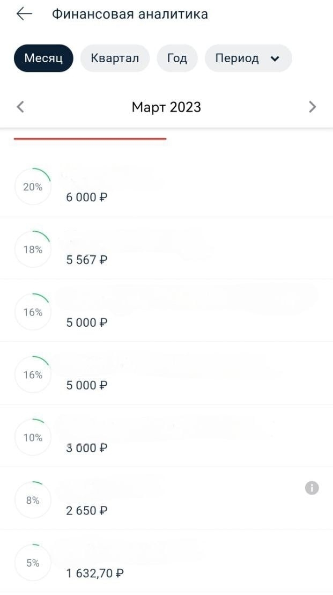The width and height of the screenshot is (333, 595).
Task: Open the Период dropdown
Action: coord(248,58)
